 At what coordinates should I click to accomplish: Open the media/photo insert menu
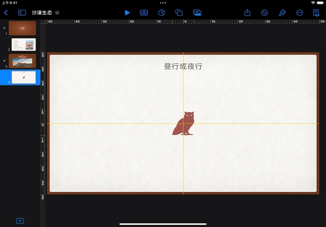click(x=197, y=13)
